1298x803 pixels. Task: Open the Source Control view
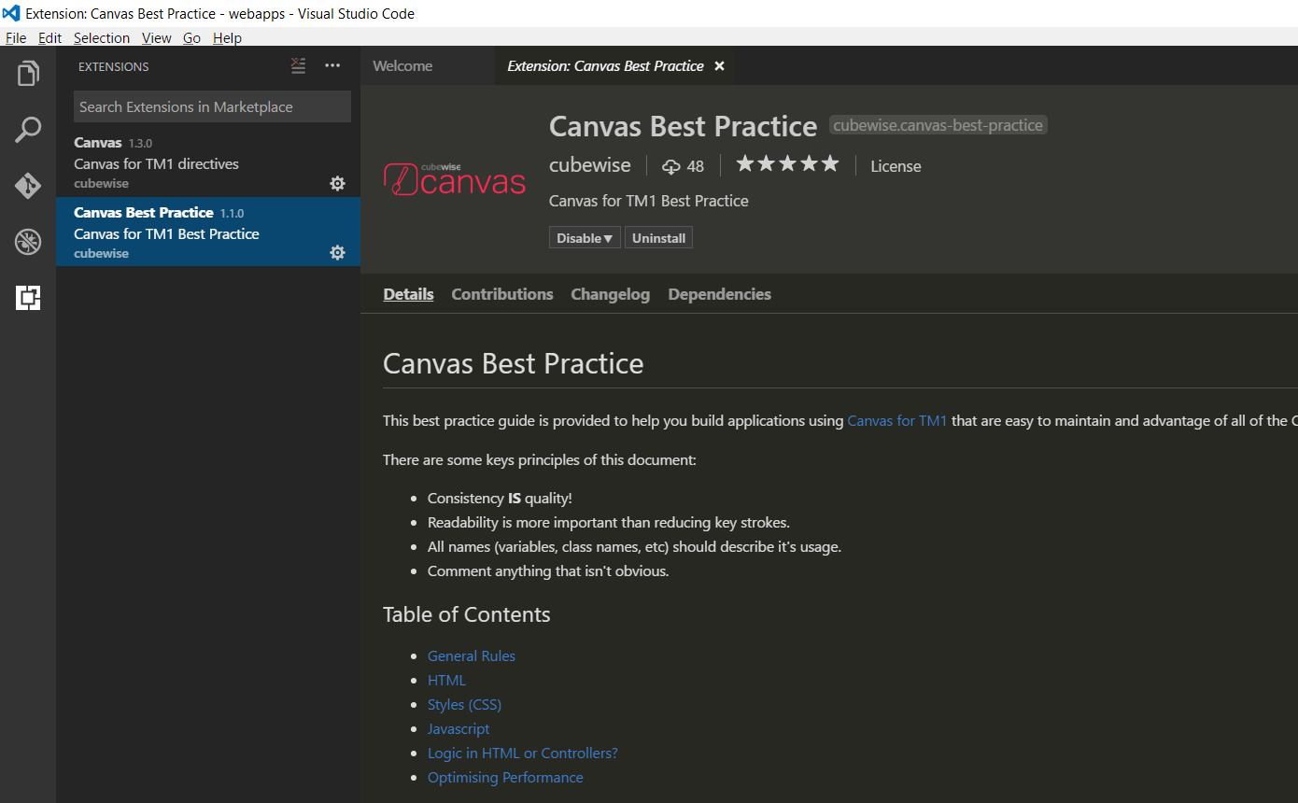(x=27, y=185)
